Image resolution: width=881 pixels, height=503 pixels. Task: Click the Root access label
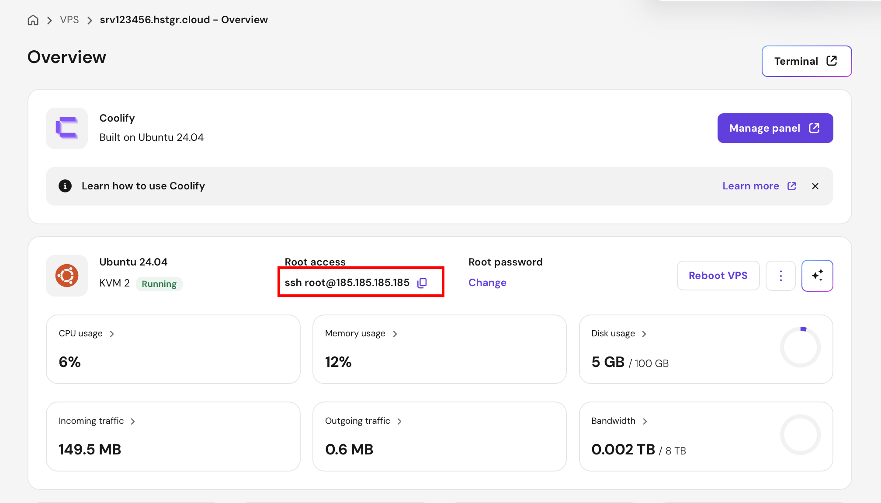[315, 262]
